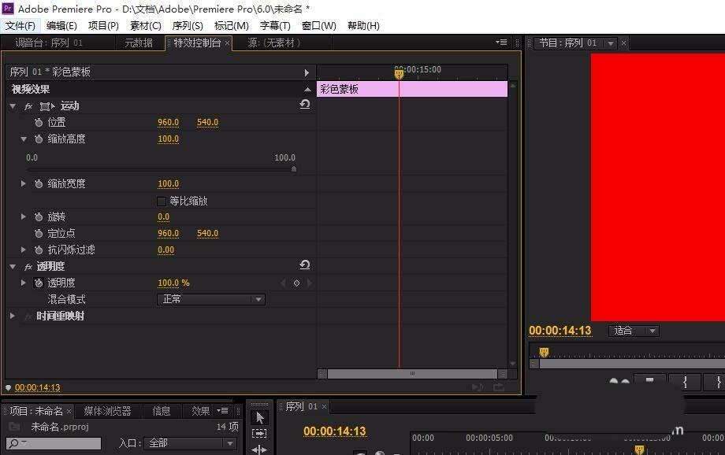Select the Selection arrow tool
The image size is (725, 455).
(x=259, y=417)
